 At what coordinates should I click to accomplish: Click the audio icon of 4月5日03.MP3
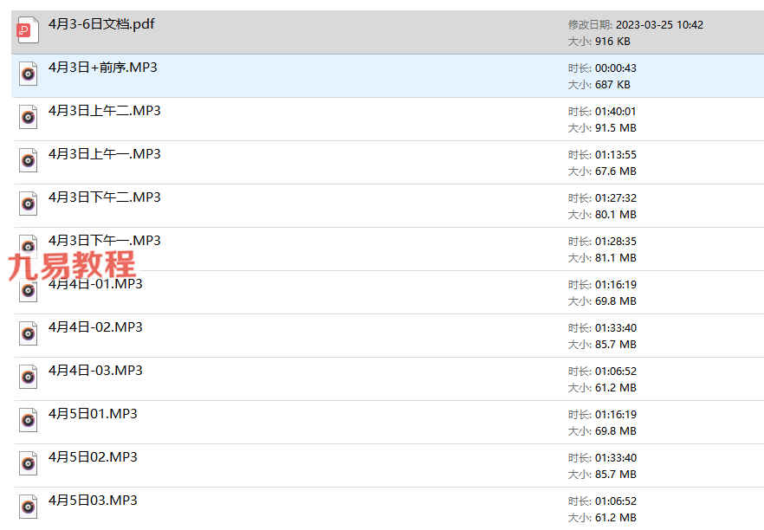pos(28,507)
